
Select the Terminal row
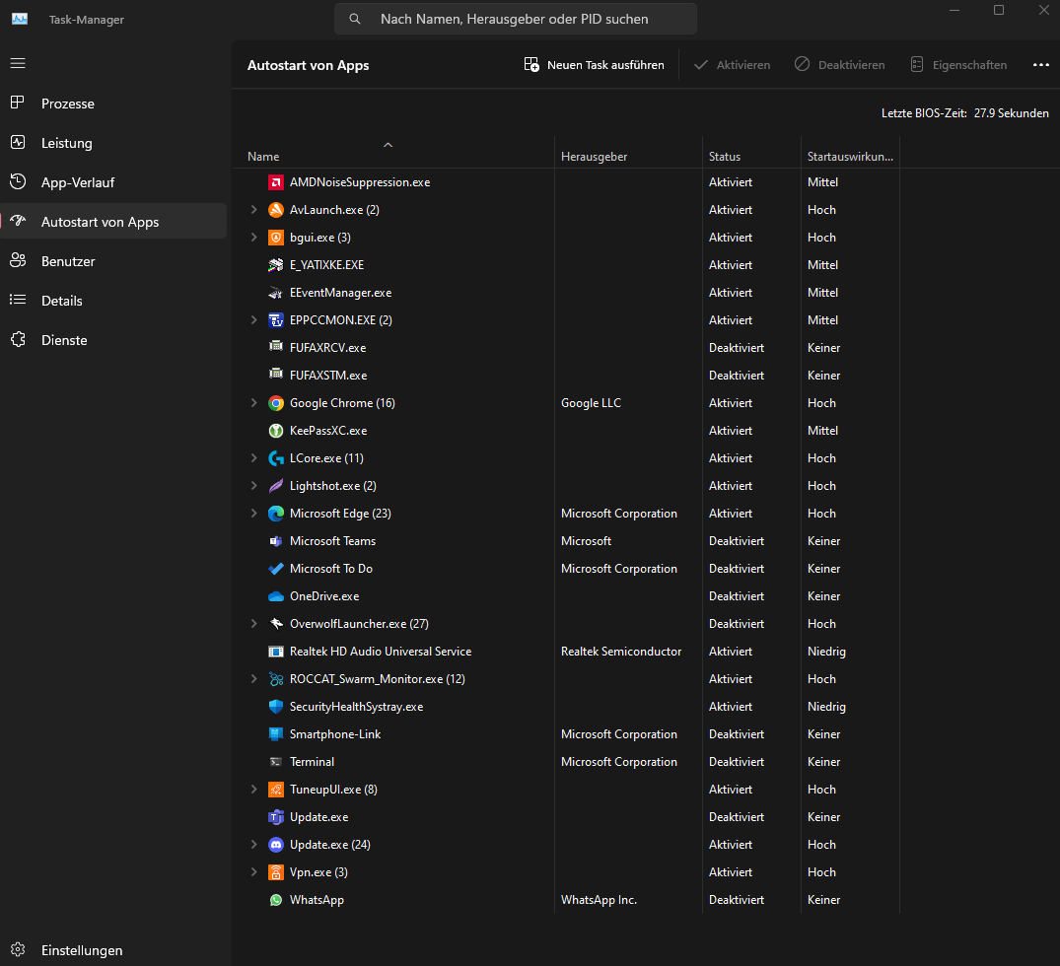click(x=567, y=762)
